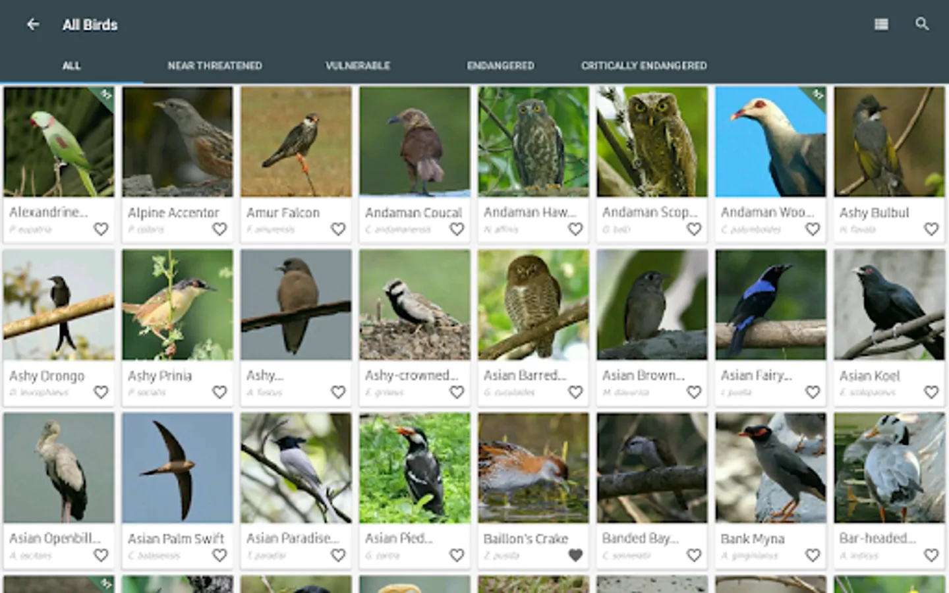Favorite Alpine Accentor with heart icon
Viewport: 949px width, 593px height.
[219, 229]
